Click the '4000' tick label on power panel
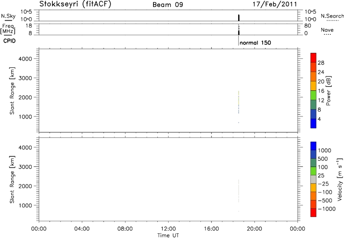 [25, 59]
